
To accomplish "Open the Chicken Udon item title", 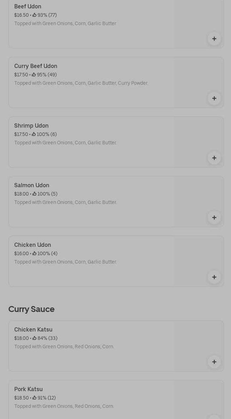I will click(33, 245).
